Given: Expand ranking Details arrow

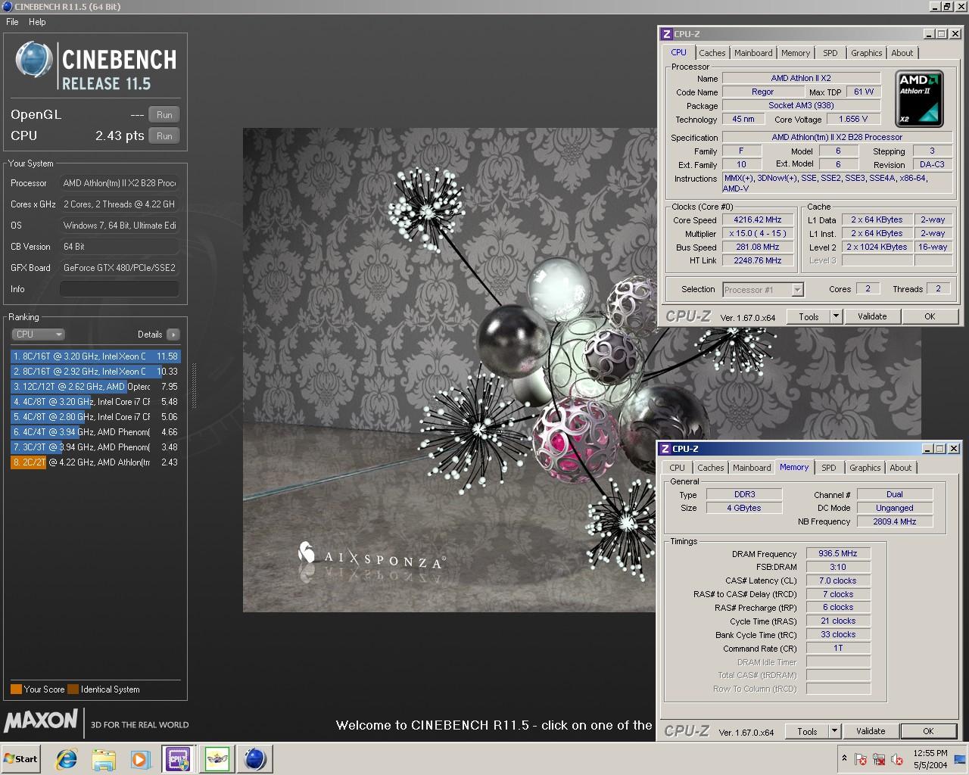Looking at the screenshot, I should [x=173, y=335].
